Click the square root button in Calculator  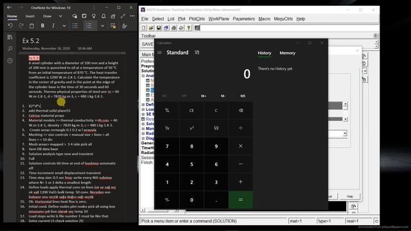216,128
